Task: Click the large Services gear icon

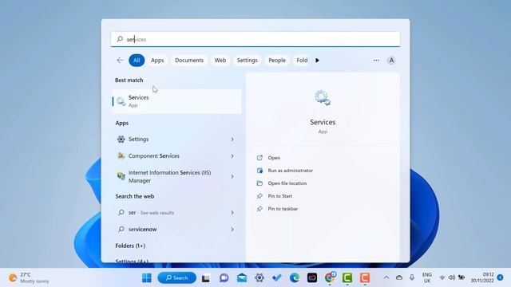Action: 323,97
